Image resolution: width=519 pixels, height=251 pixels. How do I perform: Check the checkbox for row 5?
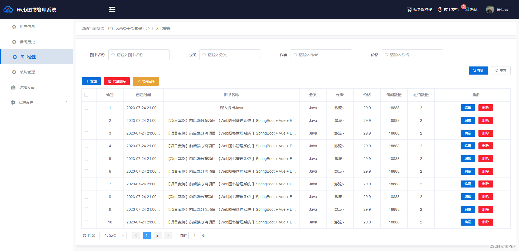tap(86, 159)
